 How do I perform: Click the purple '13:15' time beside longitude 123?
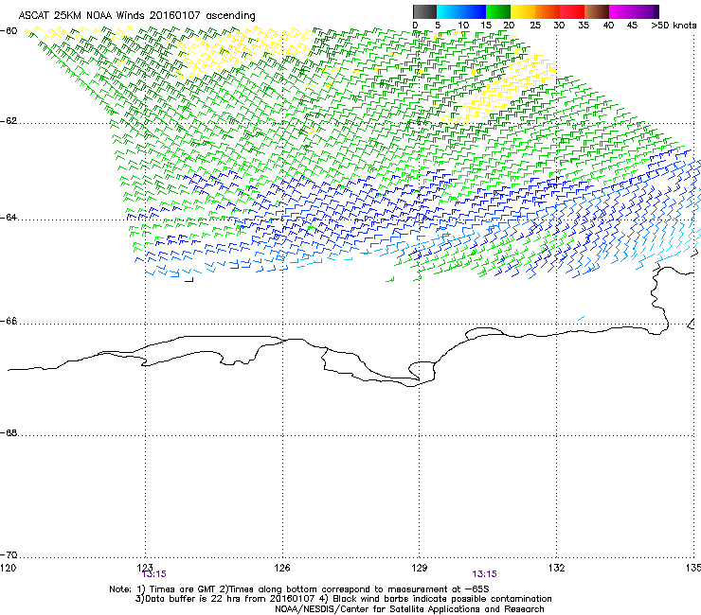[x=154, y=574]
